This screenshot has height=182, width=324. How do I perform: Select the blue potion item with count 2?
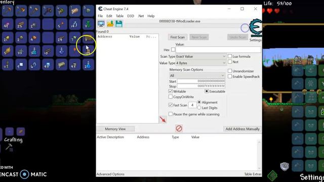click(88, 65)
